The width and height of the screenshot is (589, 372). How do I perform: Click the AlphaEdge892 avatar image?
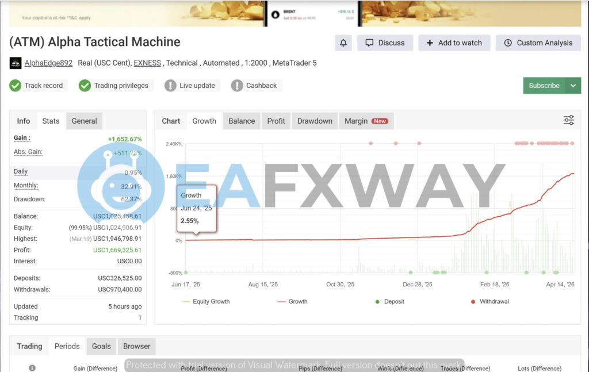click(x=16, y=63)
